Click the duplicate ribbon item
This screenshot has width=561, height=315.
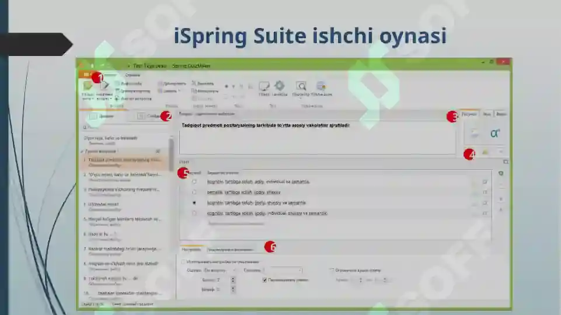click(x=172, y=83)
